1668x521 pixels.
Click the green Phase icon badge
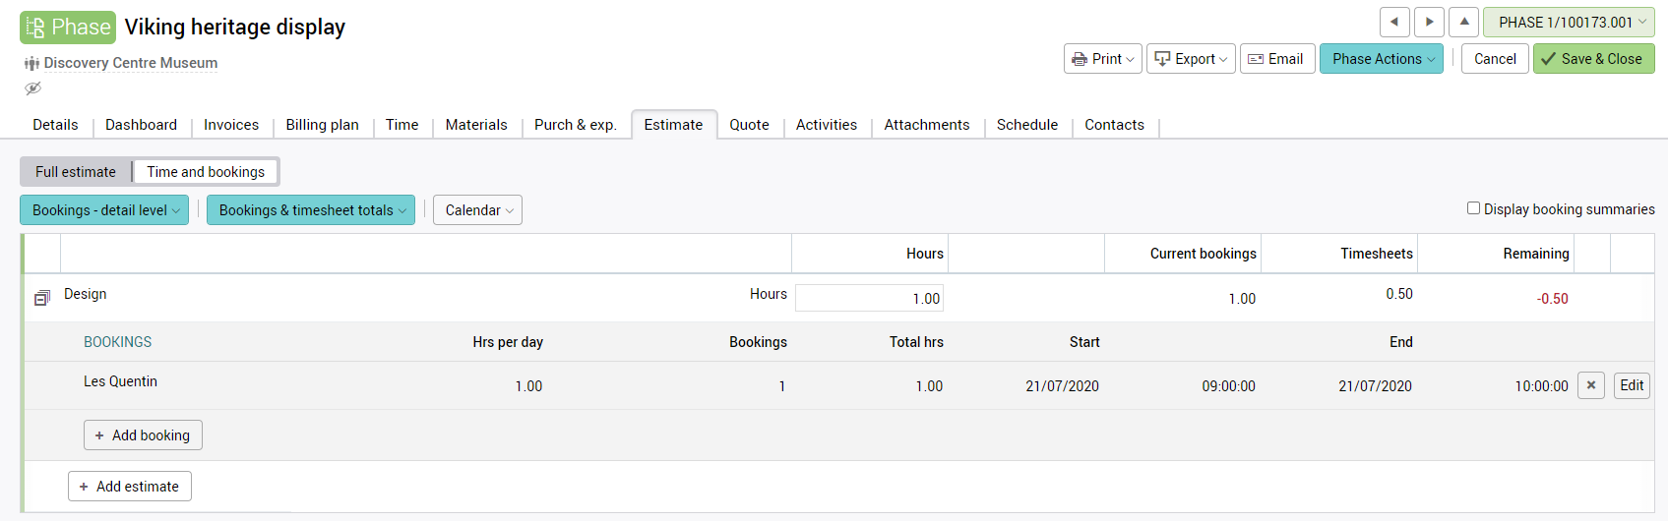click(68, 28)
